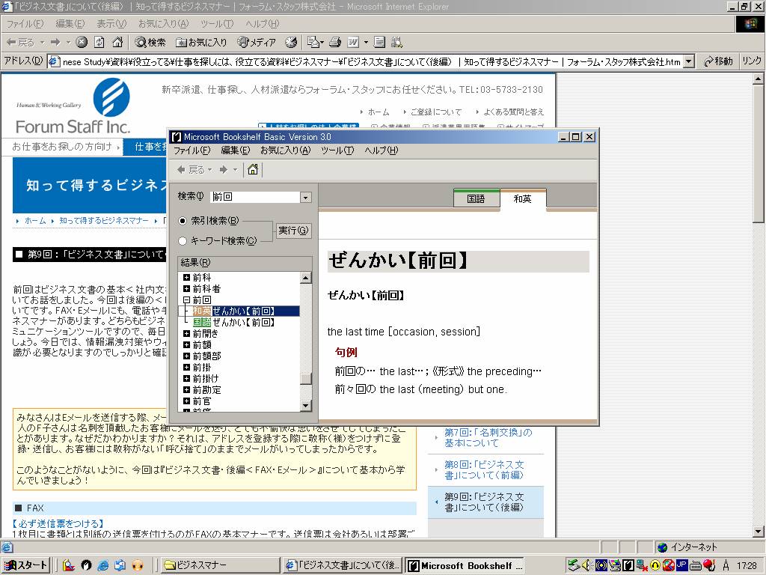766x575 pixels.
Task: Open Bookshelf back history dropdown arrow
Action: point(210,170)
